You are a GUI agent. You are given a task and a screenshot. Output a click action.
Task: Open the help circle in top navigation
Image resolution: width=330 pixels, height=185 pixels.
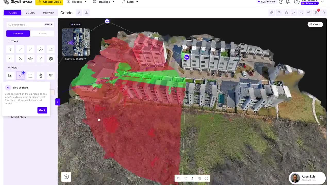[x=281, y=2]
